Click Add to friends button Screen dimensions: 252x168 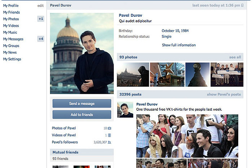click(x=82, y=115)
